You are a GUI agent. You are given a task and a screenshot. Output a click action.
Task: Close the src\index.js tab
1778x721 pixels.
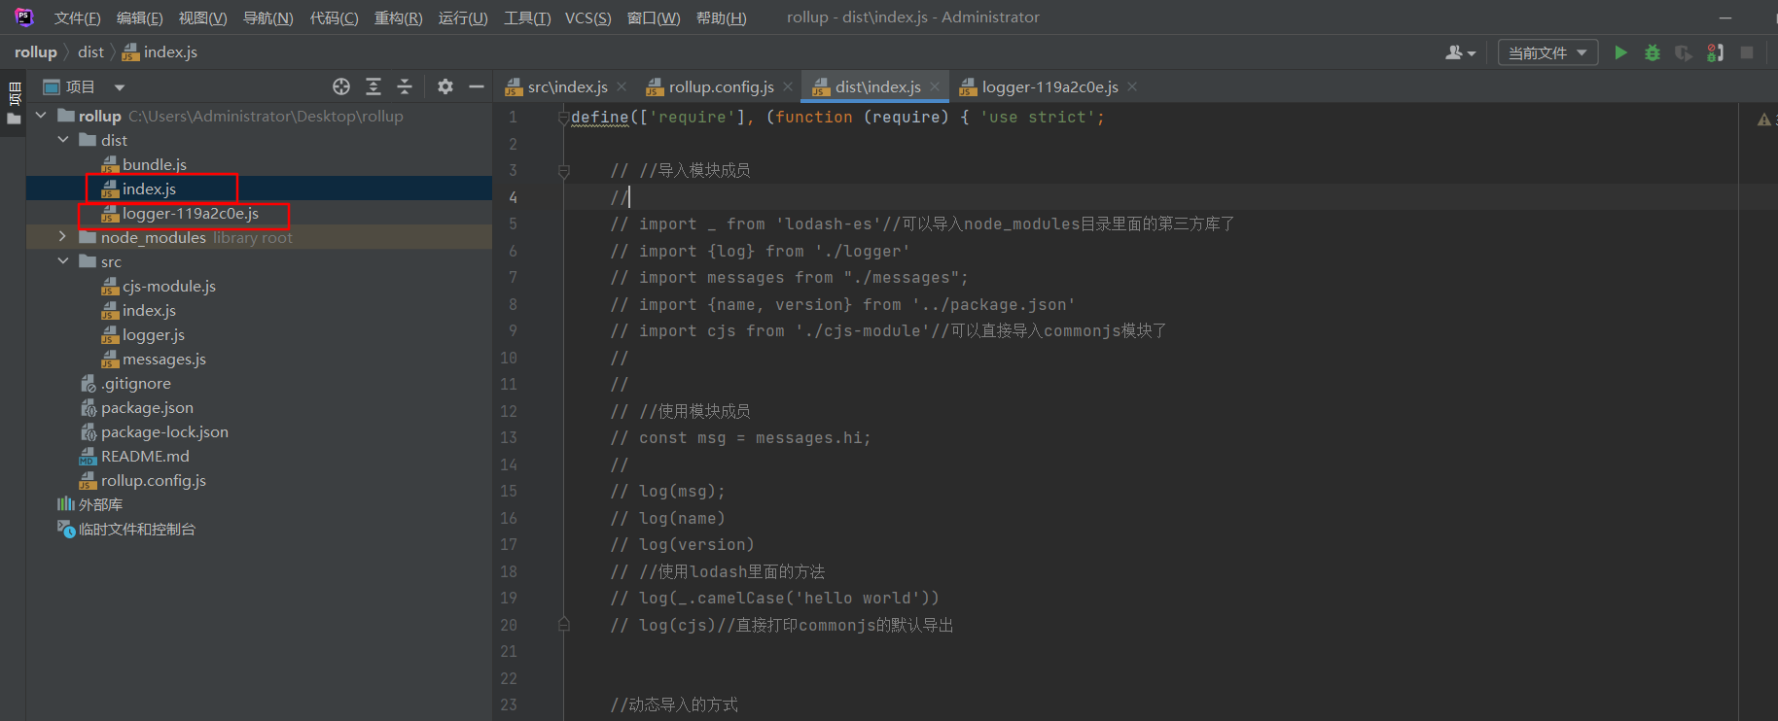622,86
